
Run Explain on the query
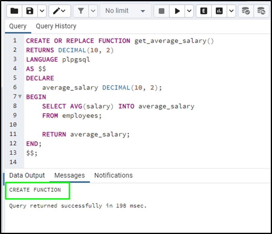(203, 11)
